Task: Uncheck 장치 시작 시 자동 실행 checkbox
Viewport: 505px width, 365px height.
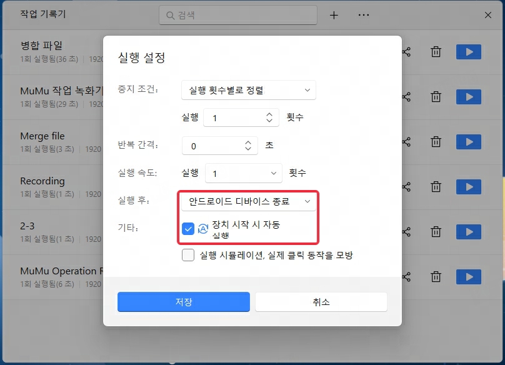Action: [x=188, y=229]
